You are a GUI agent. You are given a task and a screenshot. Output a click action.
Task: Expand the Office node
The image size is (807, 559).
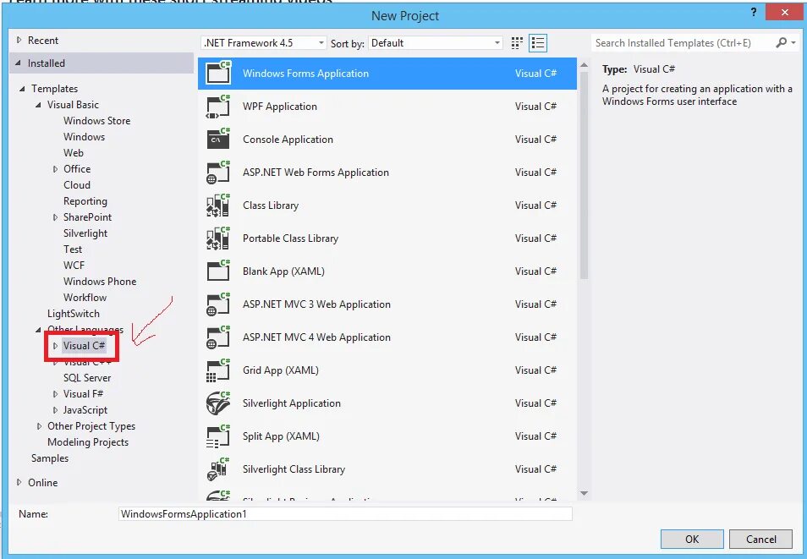(x=55, y=169)
